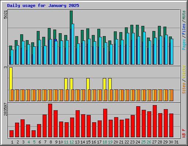188x146 pixels.
Task: Click the 'Daily usage for January 2025' title
Action: tap(43, 5)
